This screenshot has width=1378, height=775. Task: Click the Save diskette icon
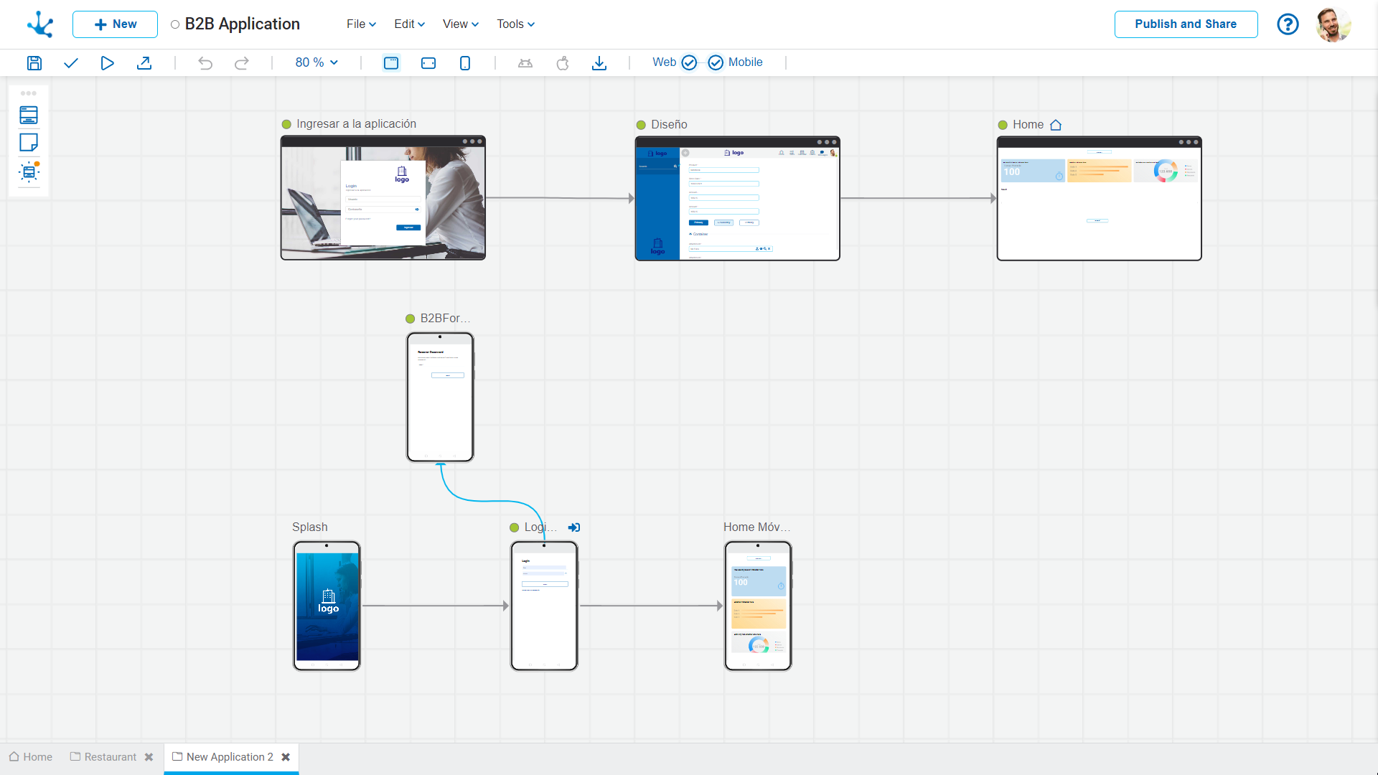pos(34,63)
